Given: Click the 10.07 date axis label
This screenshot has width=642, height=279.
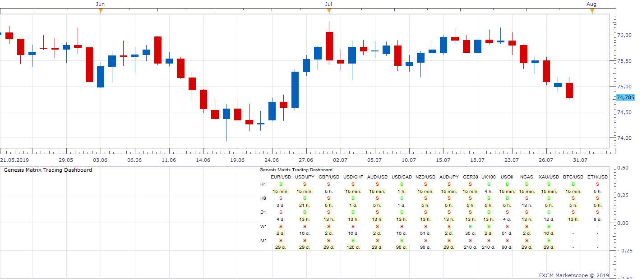Looking at the screenshot, I should pyautogui.click(x=409, y=160).
